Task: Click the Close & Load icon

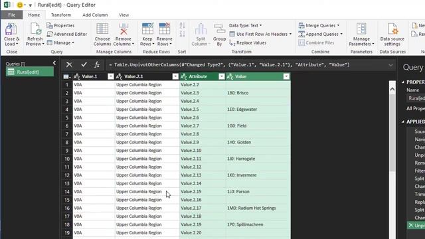Action: [11, 29]
